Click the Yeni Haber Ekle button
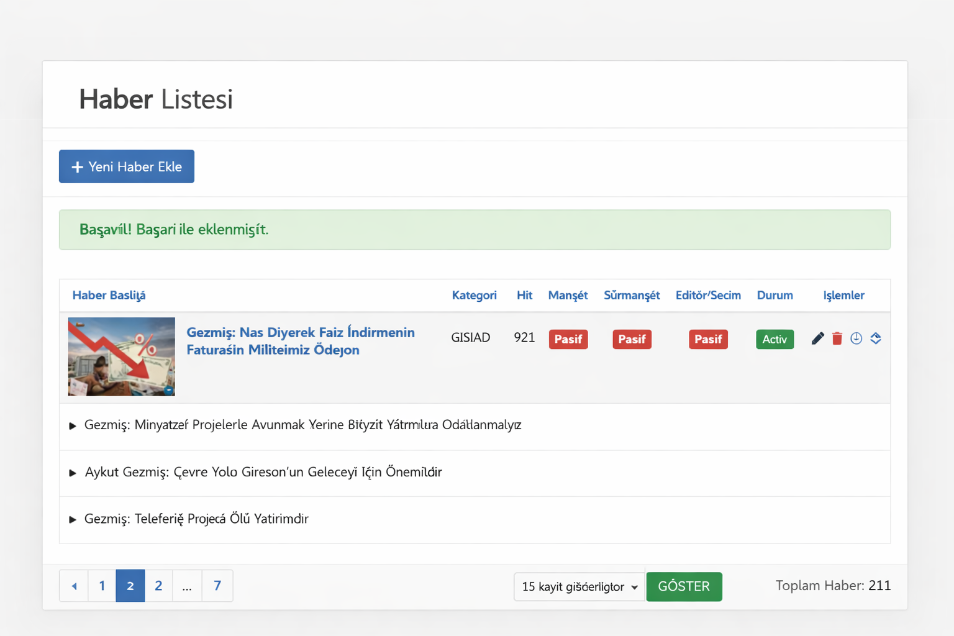The height and width of the screenshot is (636, 954). pos(127,166)
